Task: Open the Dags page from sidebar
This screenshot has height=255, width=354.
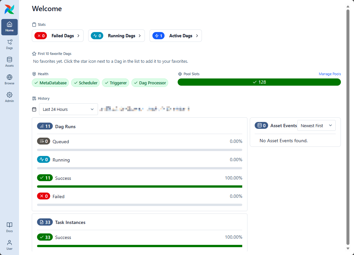Action: (10, 44)
